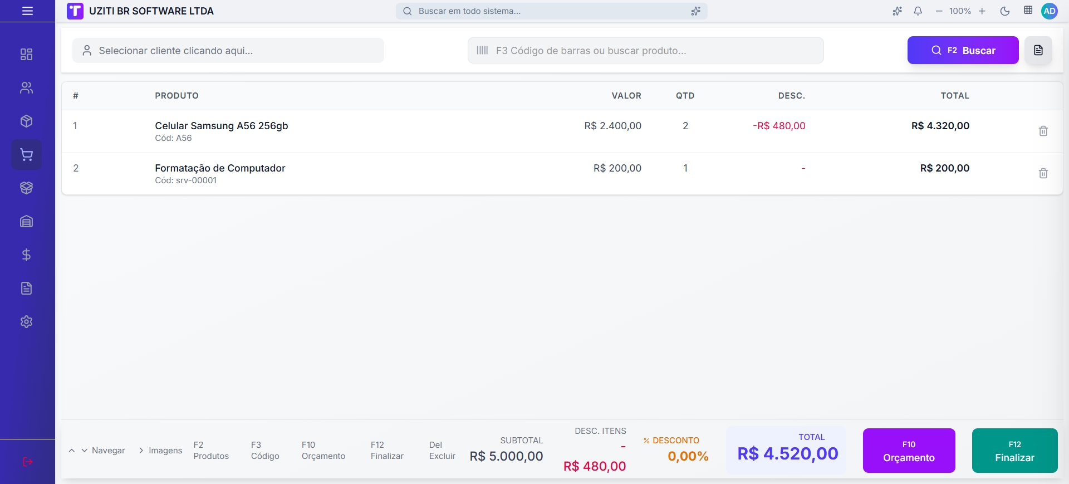
Task: Open the AD user avatar menu
Action: coord(1050,11)
